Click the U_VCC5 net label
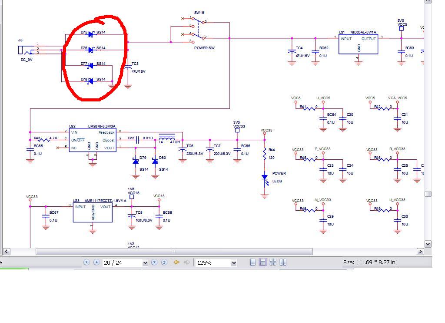Viewport: 445px width, 323px height. click(x=323, y=98)
